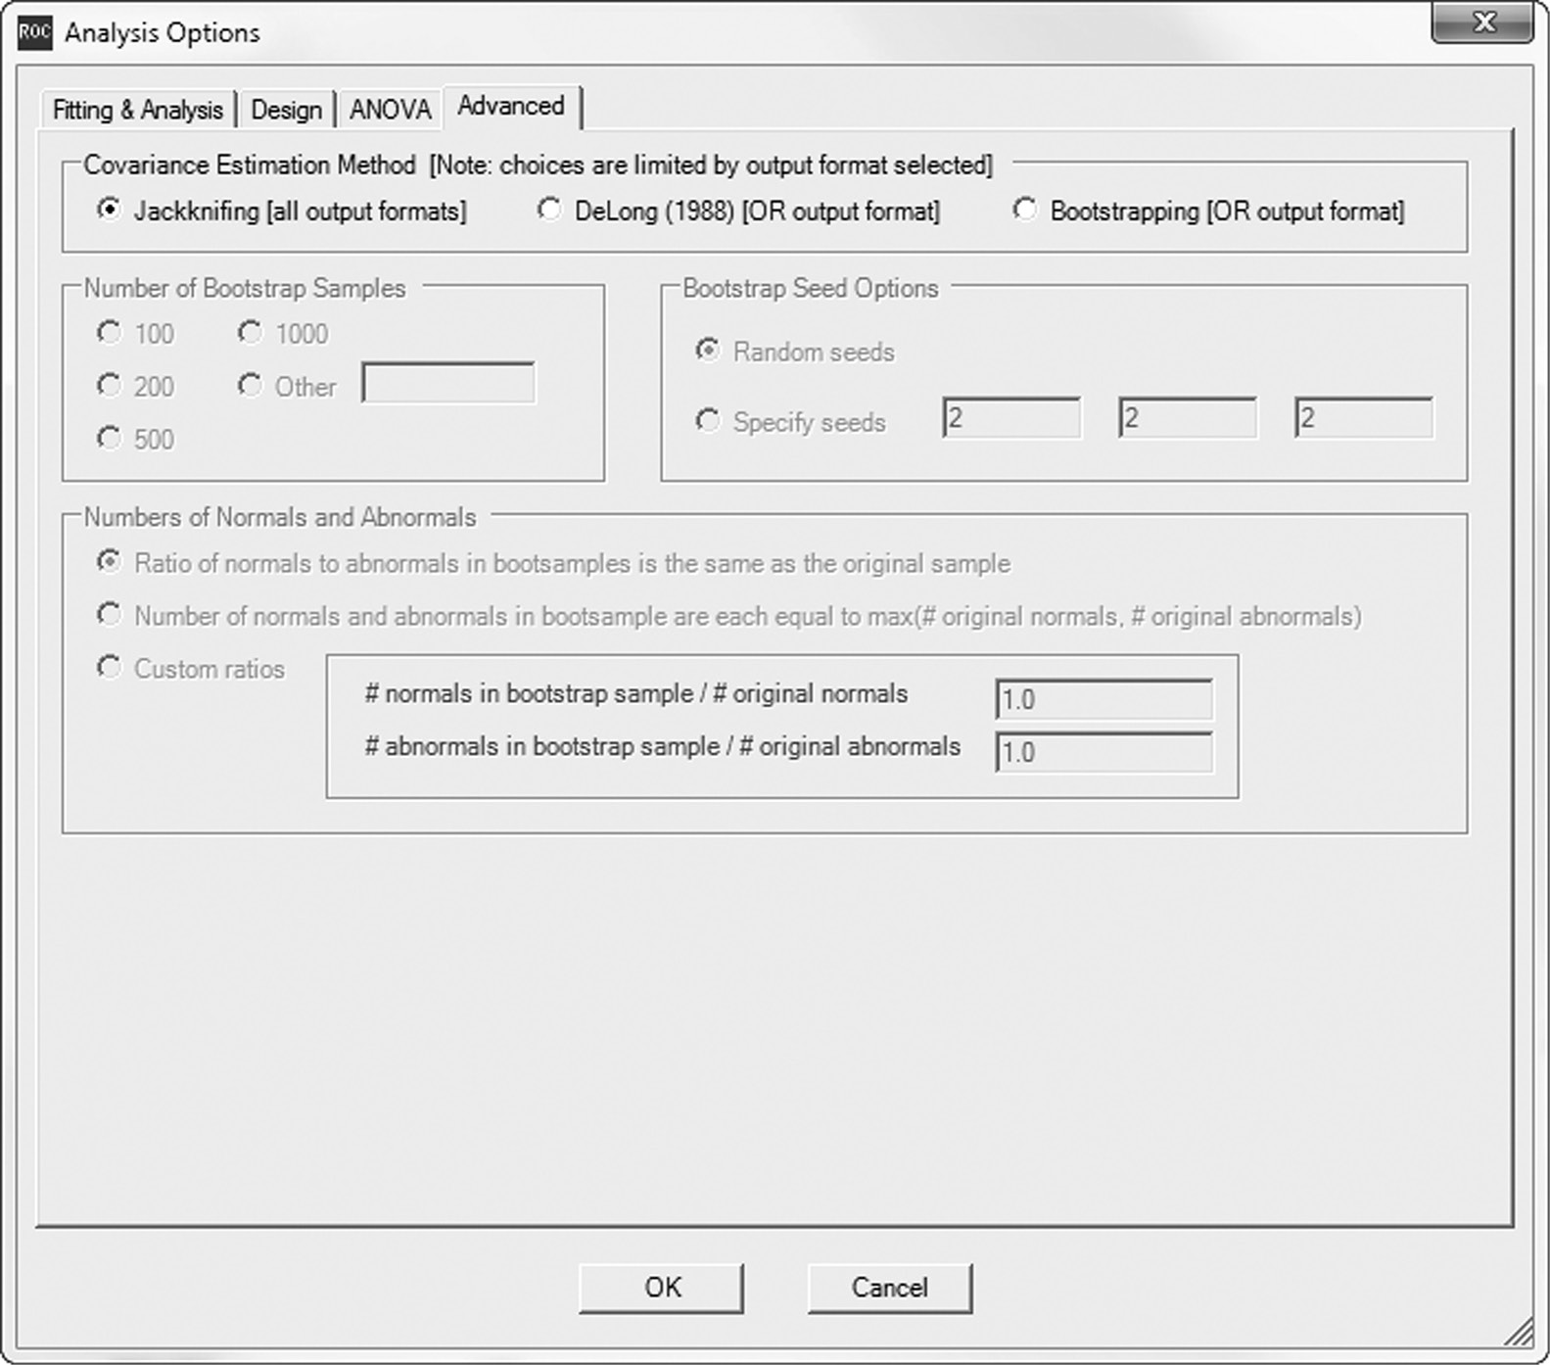Image resolution: width=1550 pixels, height=1365 pixels.
Task: Enable Bootstrapping covariance method
Action: 1025,211
